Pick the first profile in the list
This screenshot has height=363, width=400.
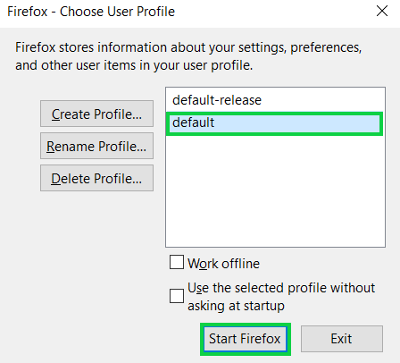point(275,100)
